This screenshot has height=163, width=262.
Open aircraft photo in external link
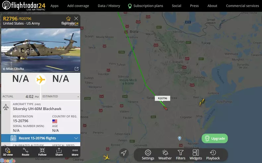(76, 69)
